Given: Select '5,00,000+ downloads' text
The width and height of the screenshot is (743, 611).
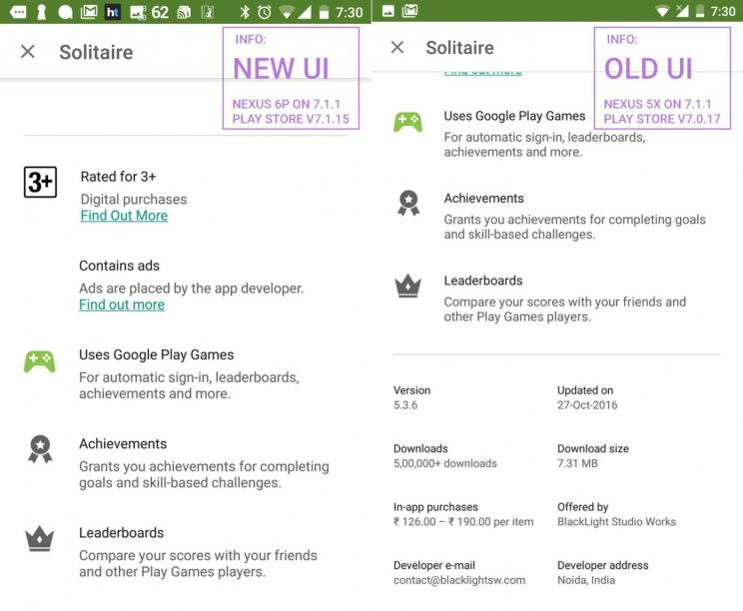Looking at the screenshot, I should 445,463.
